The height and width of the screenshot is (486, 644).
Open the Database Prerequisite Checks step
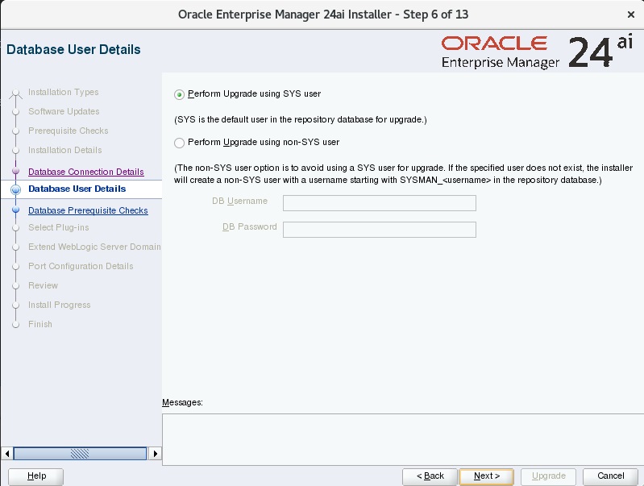coord(88,210)
